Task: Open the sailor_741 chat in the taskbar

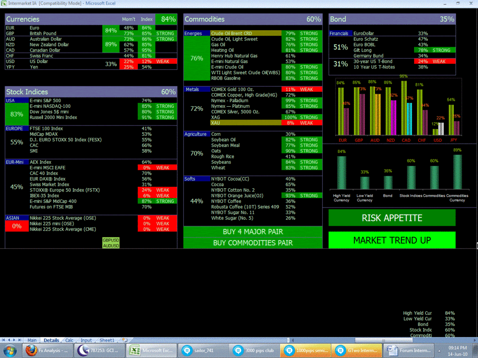Action: 203,351
